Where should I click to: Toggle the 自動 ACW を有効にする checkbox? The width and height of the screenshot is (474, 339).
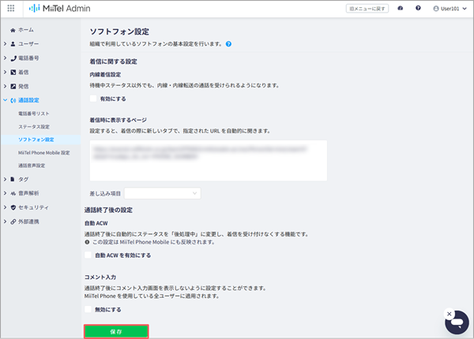88,255
